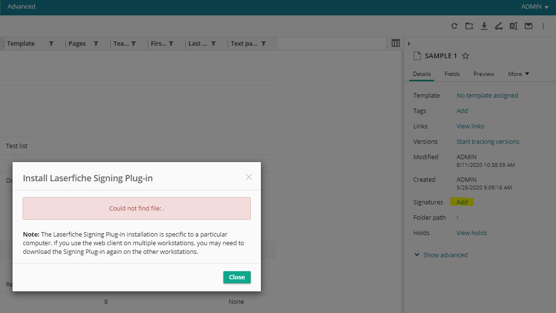This screenshot has width=556, height=313.
Task: Click the Download icon in the toolbar
Action: pyautogui.click(x=484, y=26)
